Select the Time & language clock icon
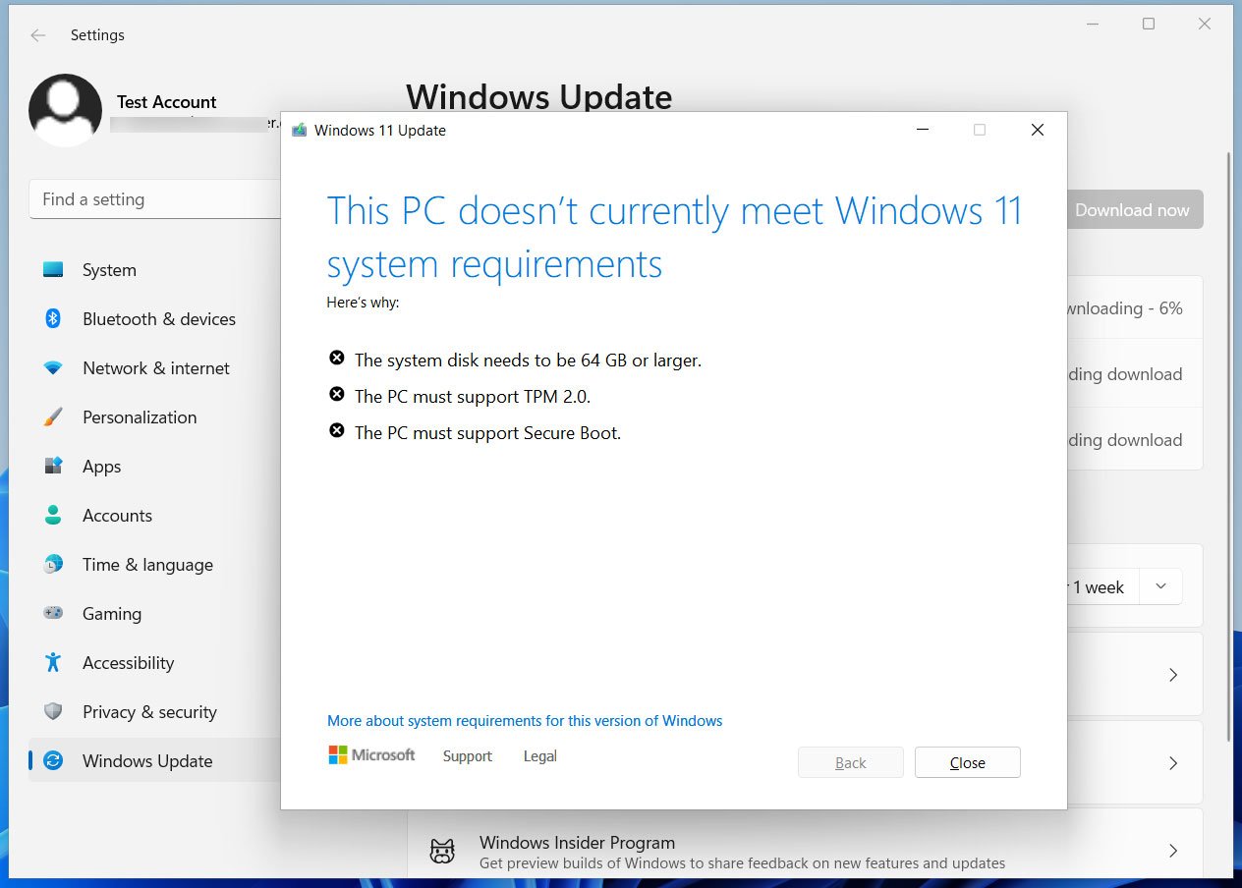1242x888 pixels. tap(53, 564)
